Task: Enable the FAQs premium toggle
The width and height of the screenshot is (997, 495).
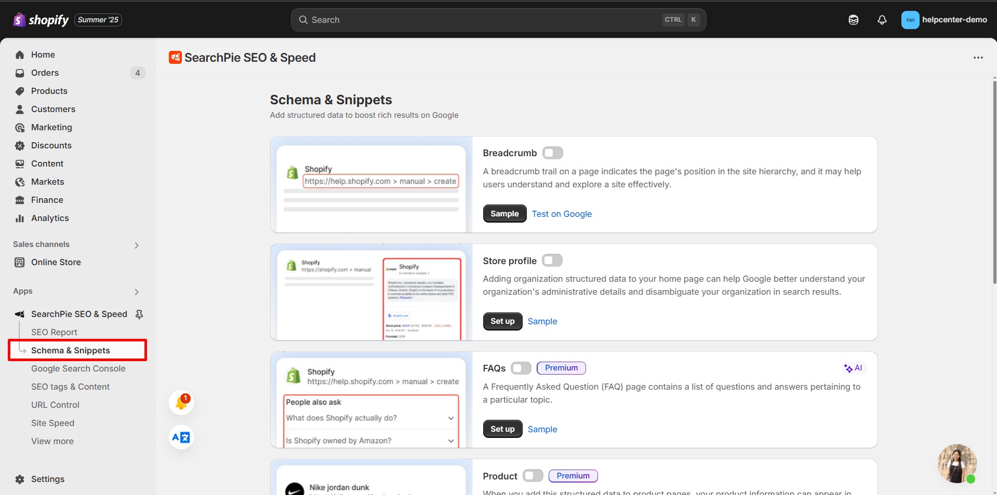Action: (521, 368)
